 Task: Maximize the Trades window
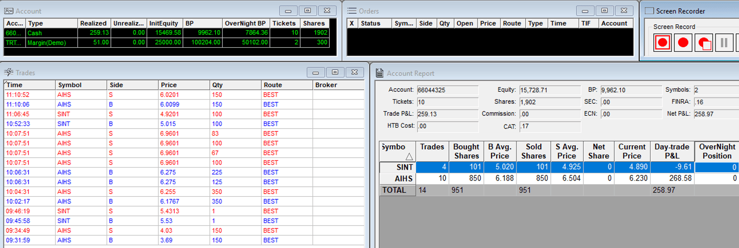[x=335, y=72]
